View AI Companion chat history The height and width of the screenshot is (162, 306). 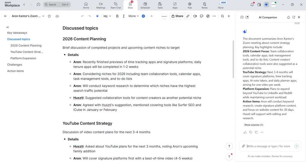[242, 17]
